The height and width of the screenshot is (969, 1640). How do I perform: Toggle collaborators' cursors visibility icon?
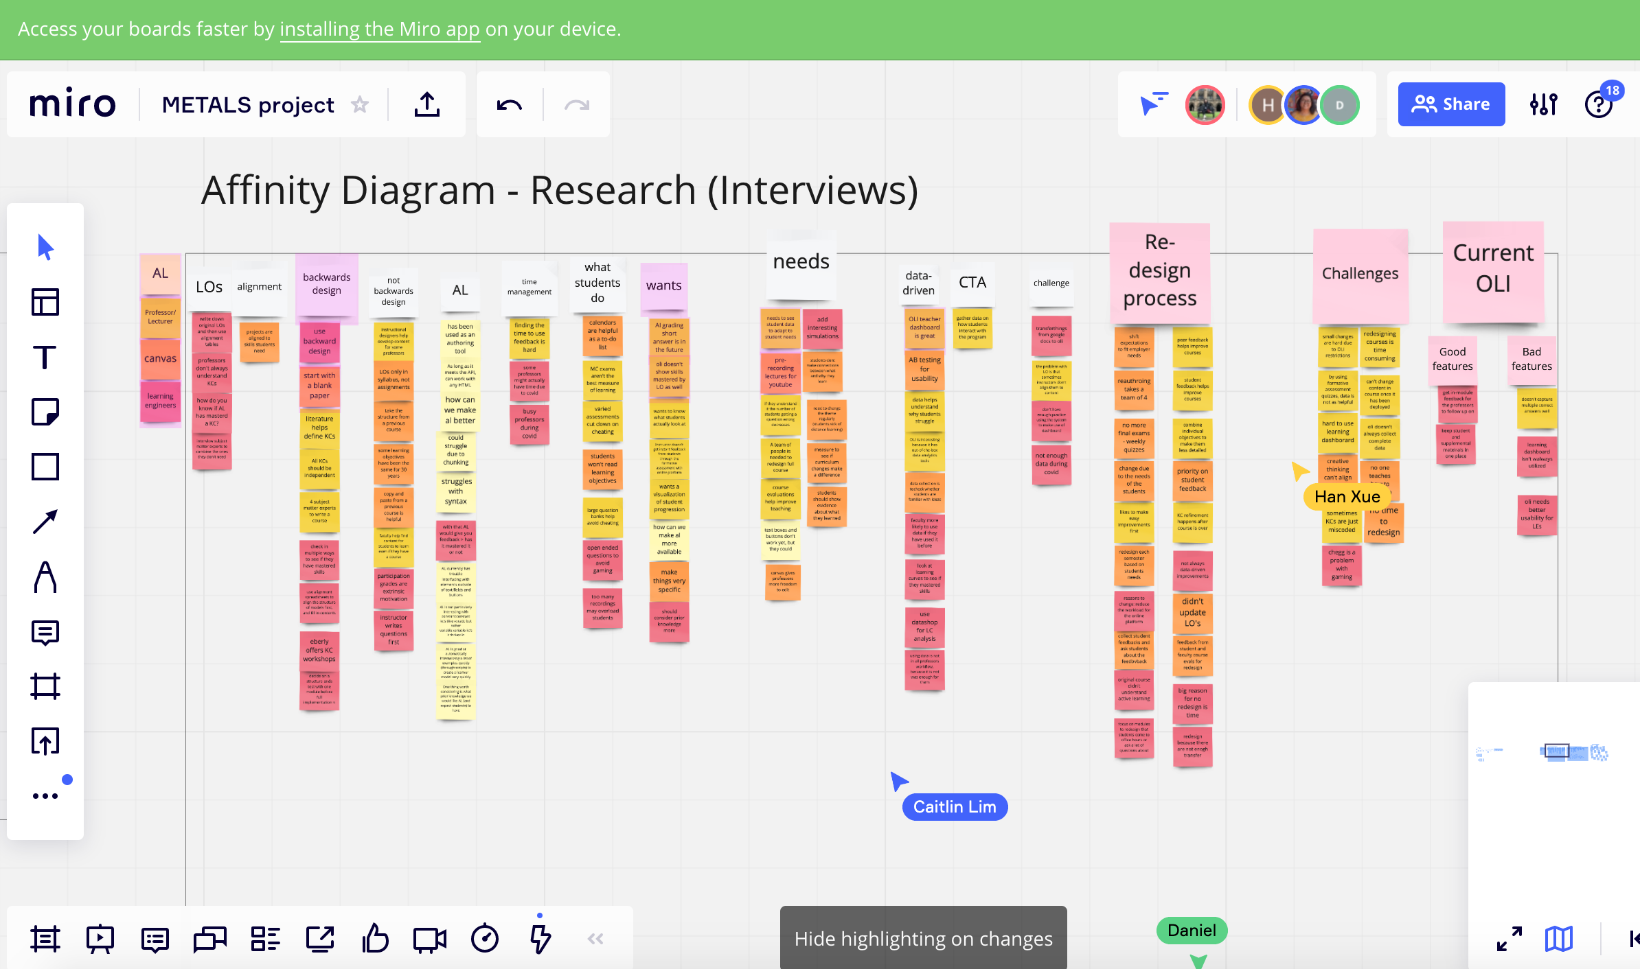[1154, 104]
